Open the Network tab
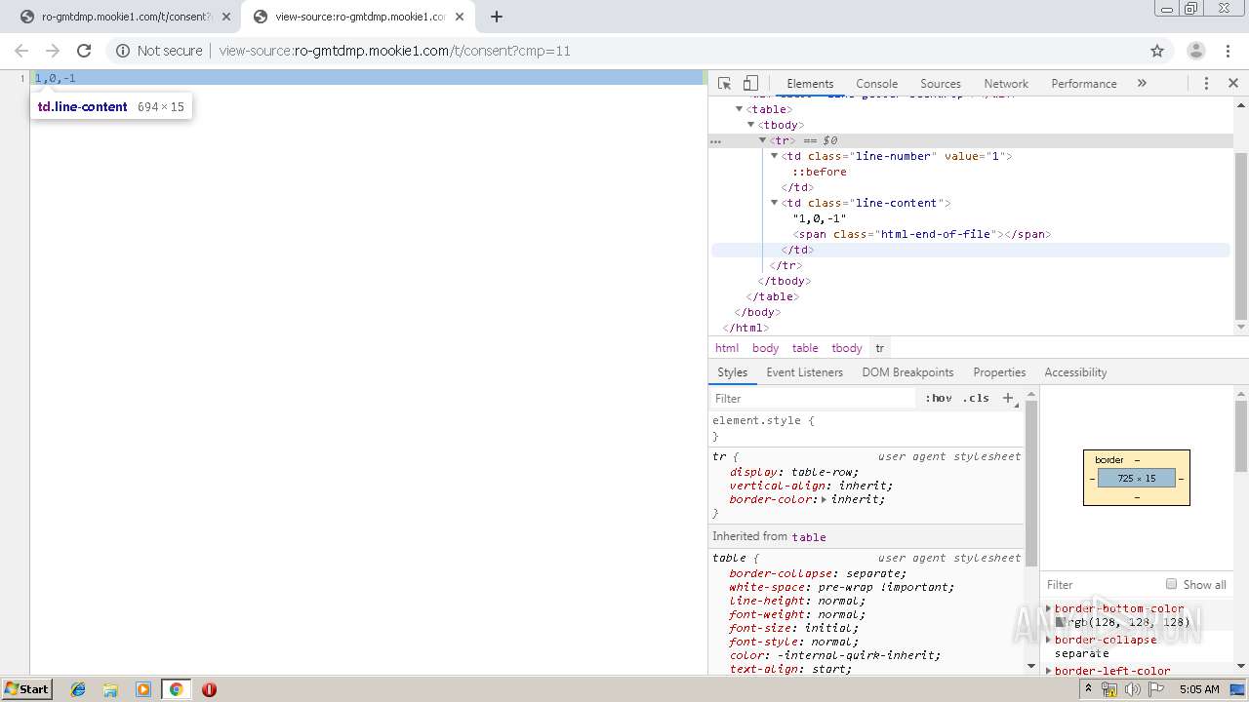 click(x=1006, y=84)
